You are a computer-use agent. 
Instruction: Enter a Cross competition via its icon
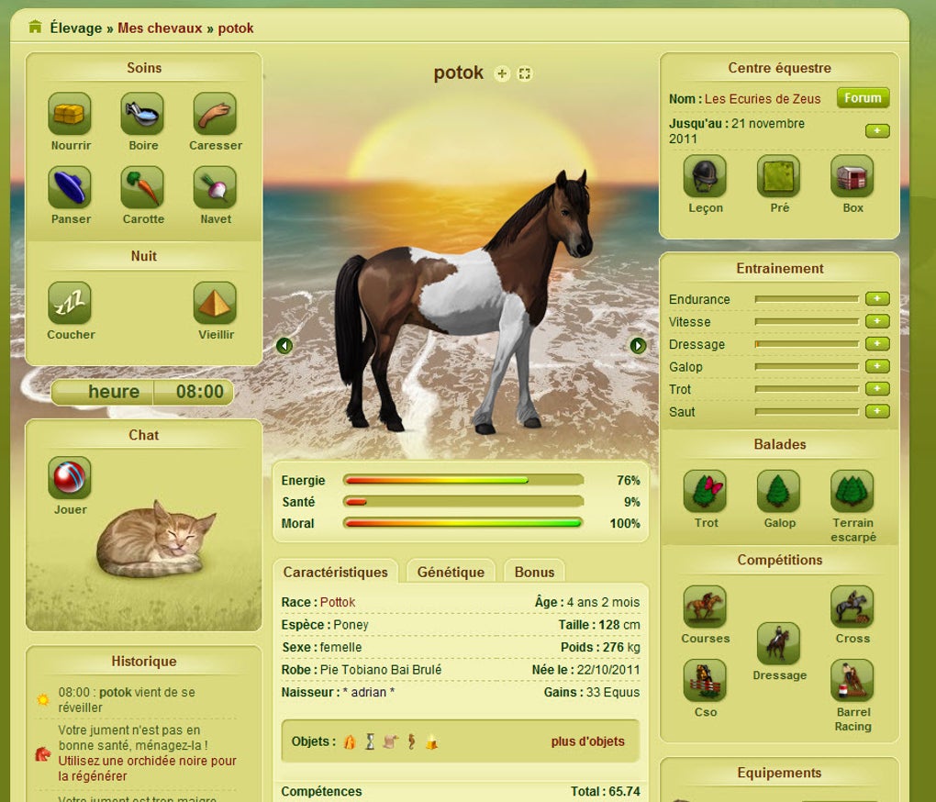point(852,607)
